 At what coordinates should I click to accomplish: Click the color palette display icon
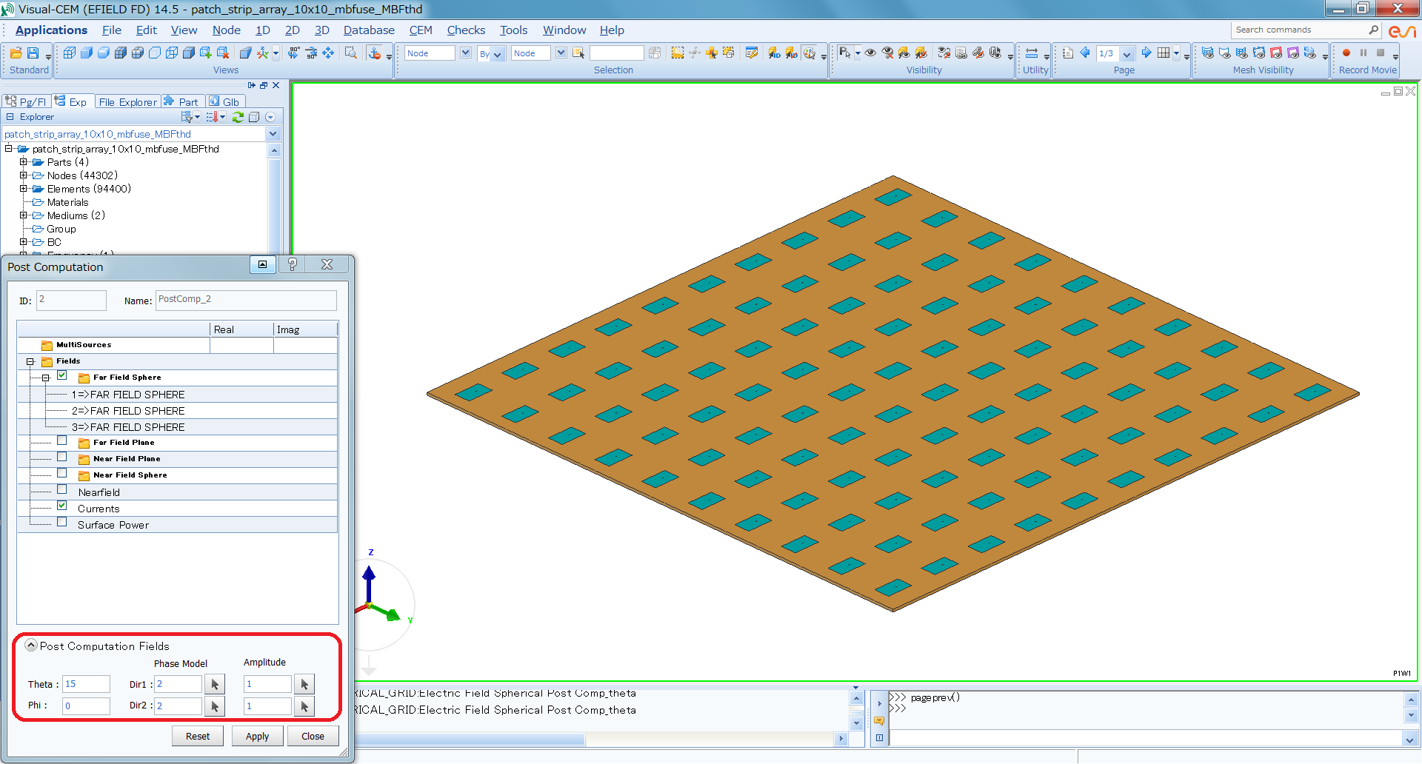pos(810,53)
